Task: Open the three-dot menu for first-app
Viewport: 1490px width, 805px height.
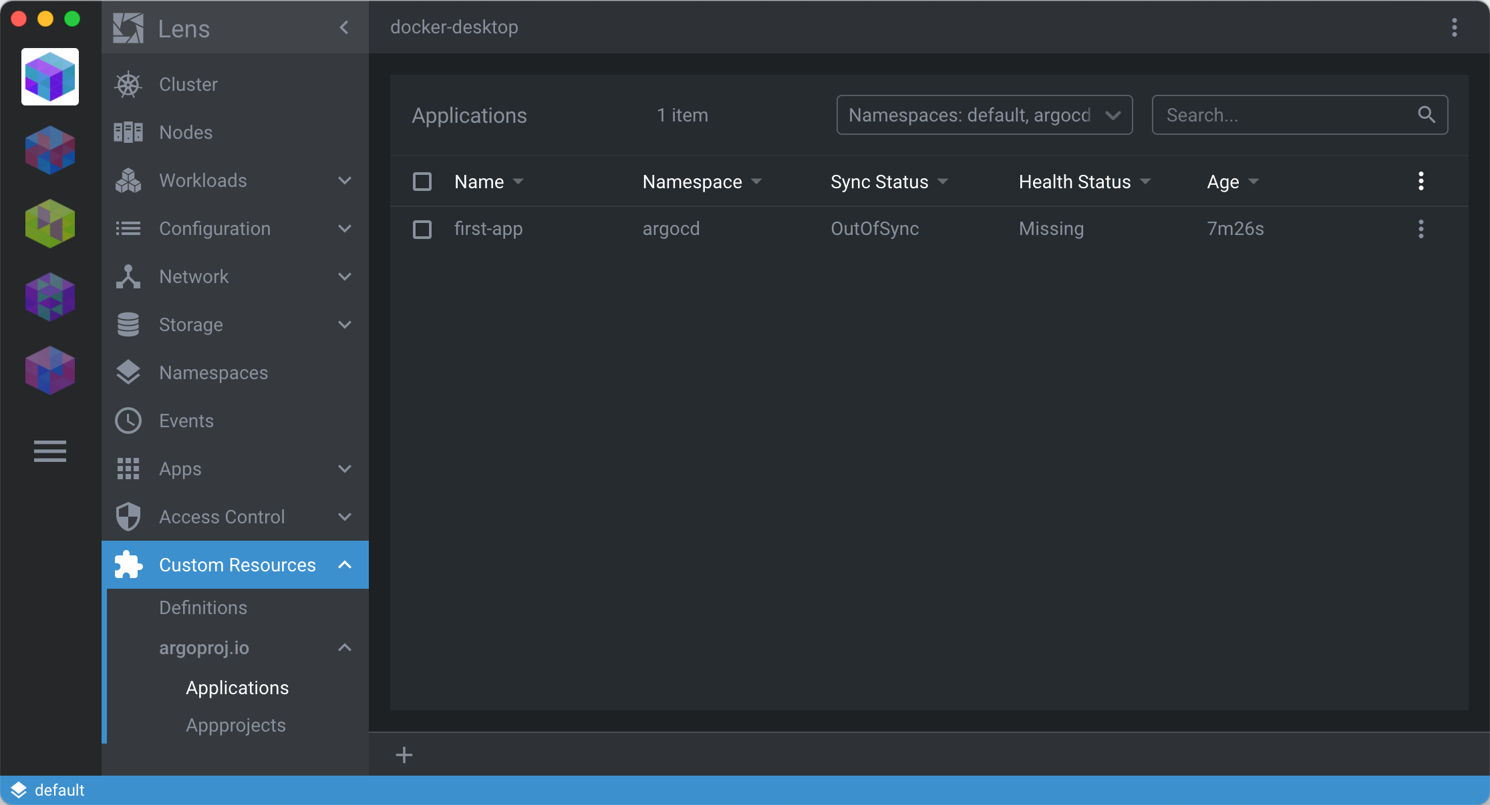Action: pyautogui.click(x=1421, y=229)
